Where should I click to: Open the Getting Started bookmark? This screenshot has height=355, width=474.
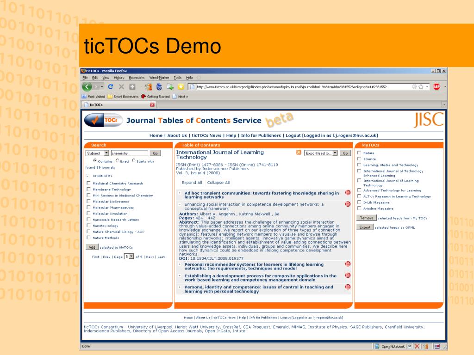156,97
